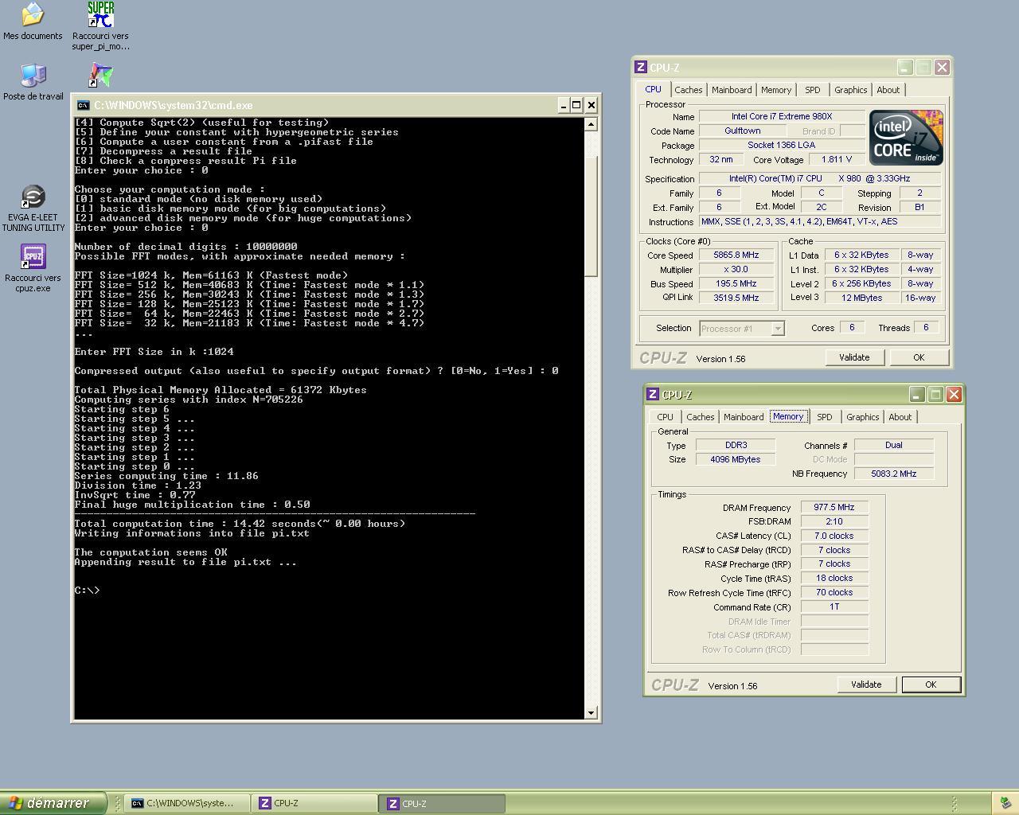Image resolution: width=1019 pixels, height=815 pixels.
Task: Click the C:\> command prompt line
Action: pyautogui.click(x=87, y=591)
